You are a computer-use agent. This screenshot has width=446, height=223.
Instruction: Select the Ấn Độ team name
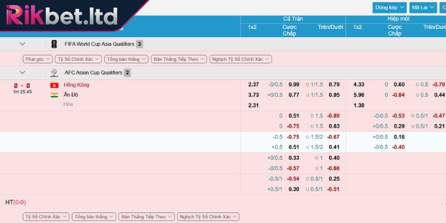point(71,95)
